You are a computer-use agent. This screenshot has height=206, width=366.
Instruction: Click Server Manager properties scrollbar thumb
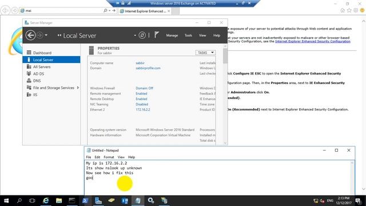[x=225, y=56]
